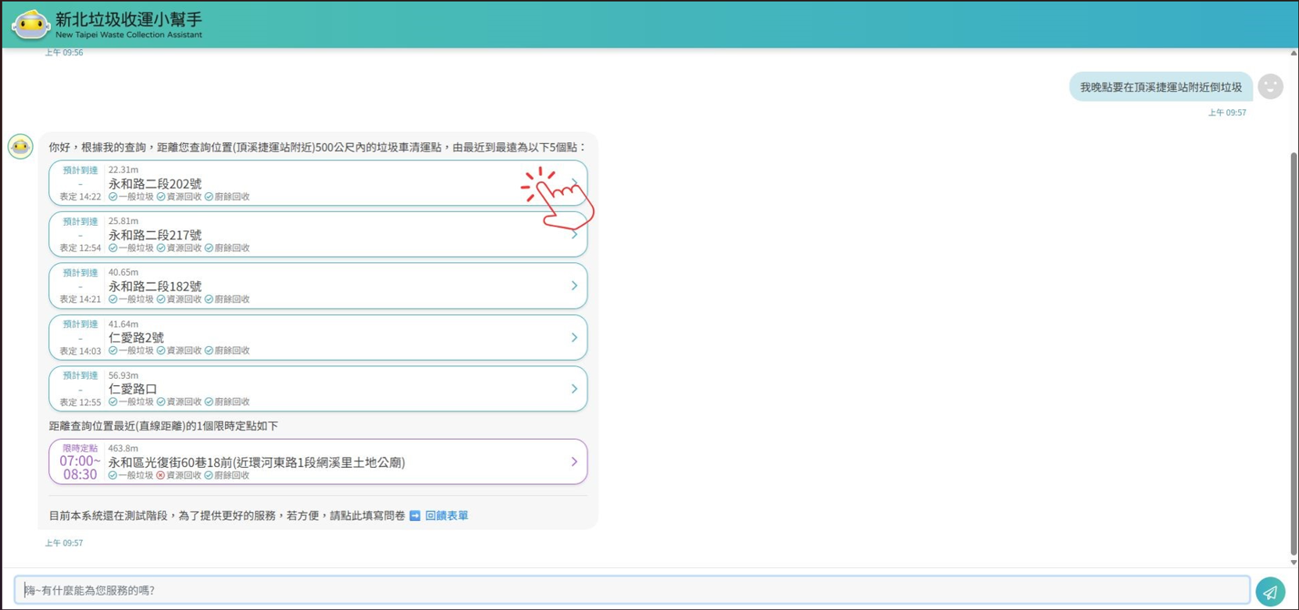Click the 40.65m distance label
The height and width of the screenshot is (610, 1299).
tap(123, 273)
